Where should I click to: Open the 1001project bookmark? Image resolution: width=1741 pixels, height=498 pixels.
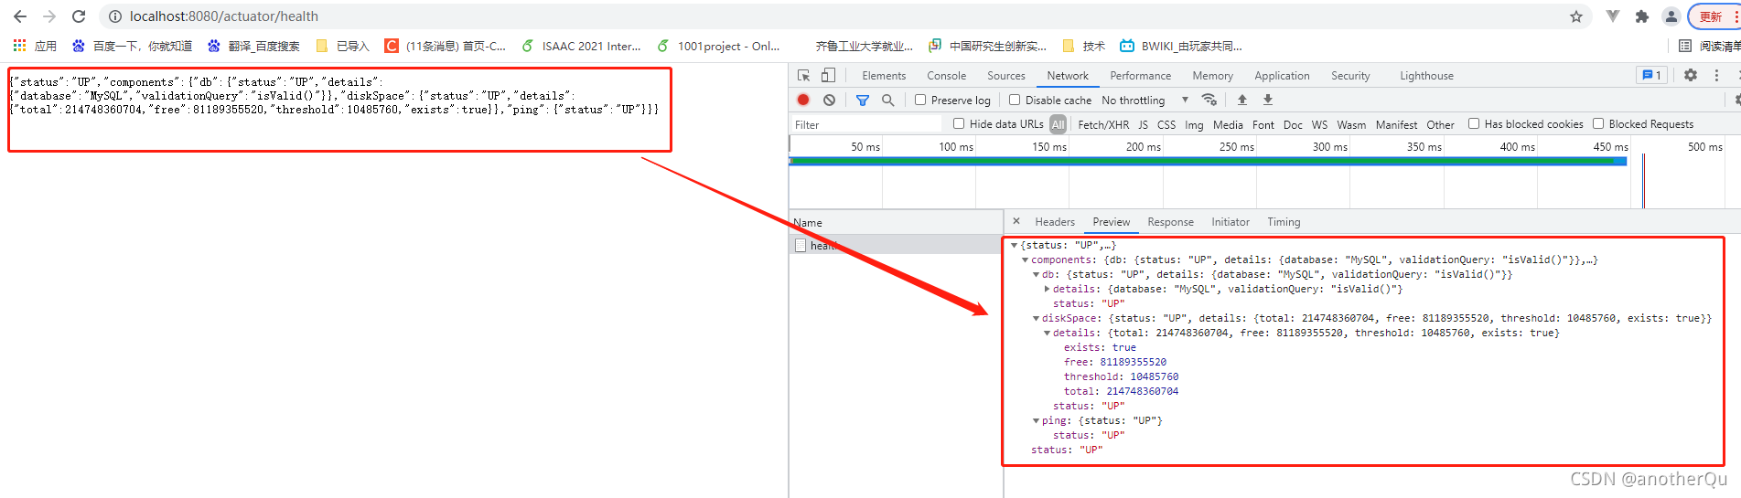tap(719, 46)
